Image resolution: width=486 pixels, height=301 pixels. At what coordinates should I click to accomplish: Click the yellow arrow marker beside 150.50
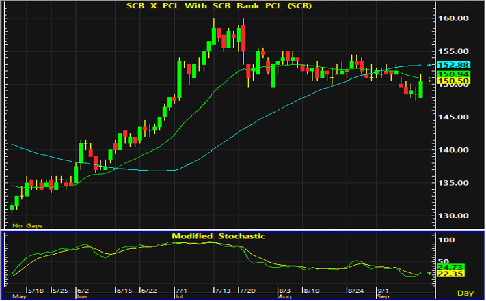click(x=429, y=81)
